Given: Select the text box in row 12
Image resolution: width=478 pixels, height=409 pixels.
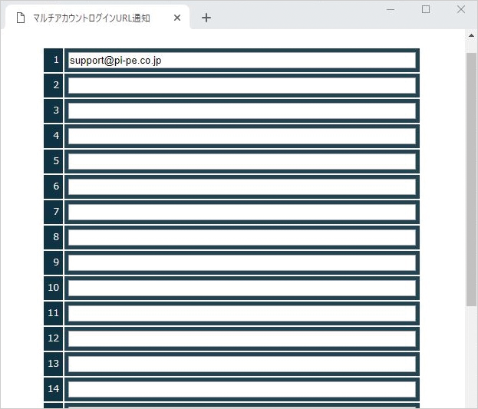Looking at the screenshot, I should (x=242, y=339).
